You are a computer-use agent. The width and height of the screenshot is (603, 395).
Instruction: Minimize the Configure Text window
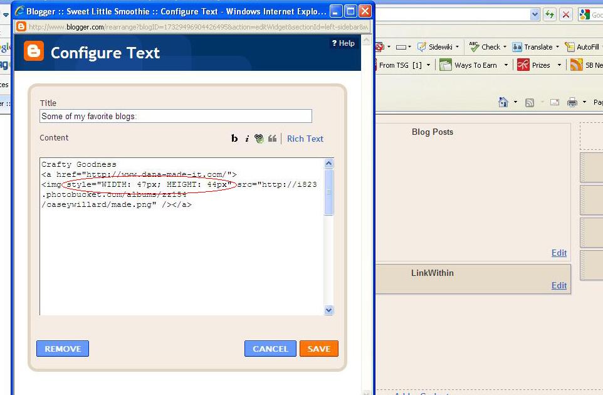[336, 11]
